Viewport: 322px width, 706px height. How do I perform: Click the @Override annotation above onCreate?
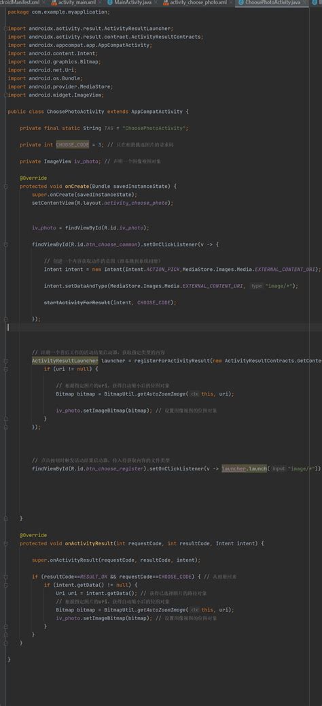point(33,178)
